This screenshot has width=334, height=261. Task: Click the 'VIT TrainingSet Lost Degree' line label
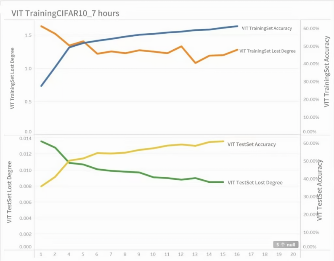coord(267,51)
